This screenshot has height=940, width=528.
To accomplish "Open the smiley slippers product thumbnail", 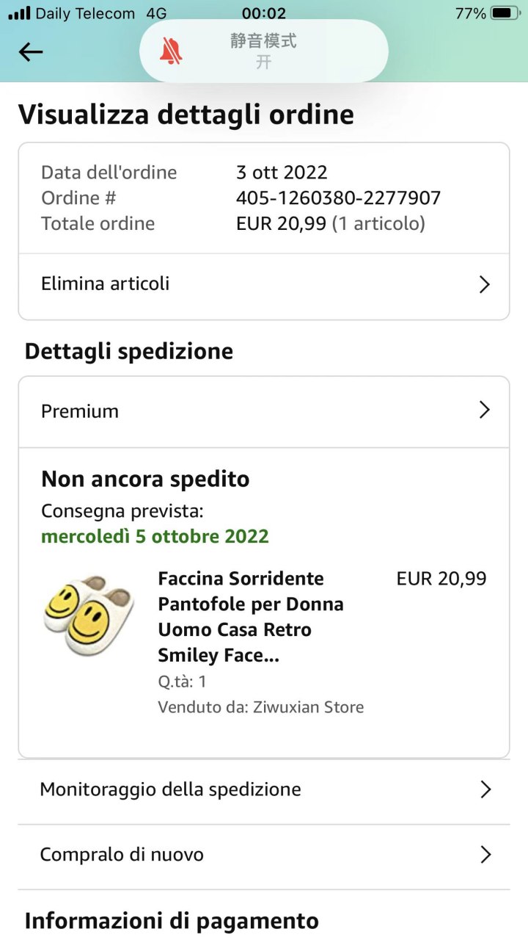I will coord(88,615).
